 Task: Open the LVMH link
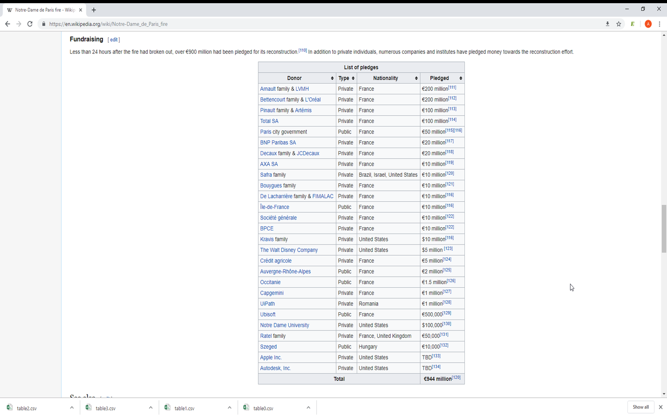[x=302, y=89]
